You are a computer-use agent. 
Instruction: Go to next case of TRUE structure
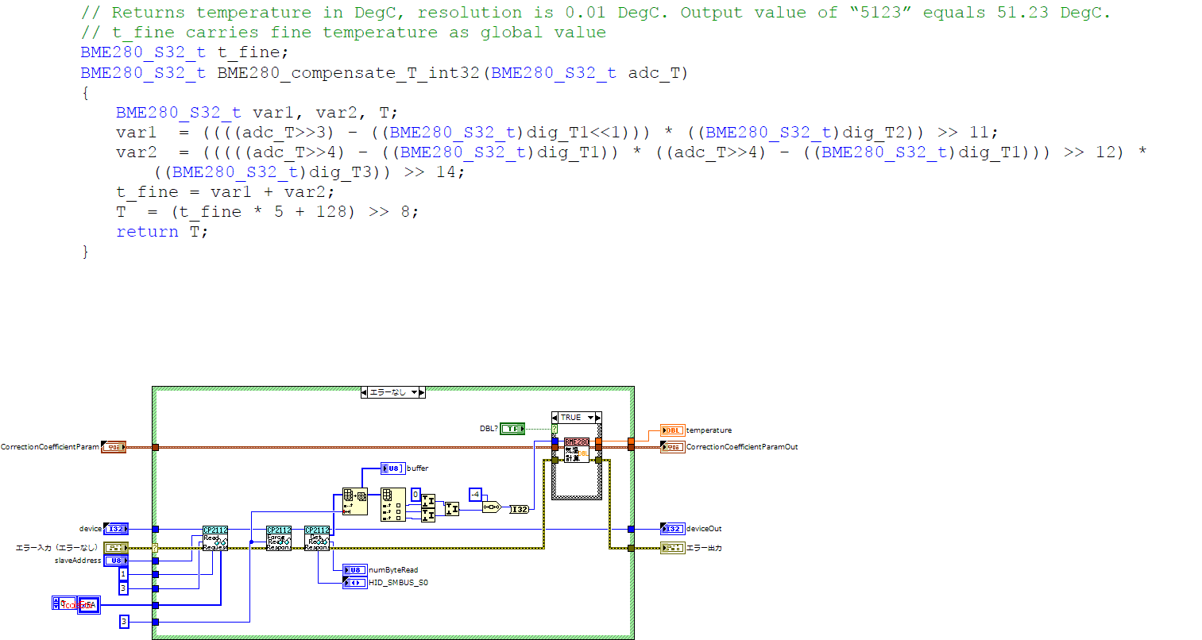(598, 418)
